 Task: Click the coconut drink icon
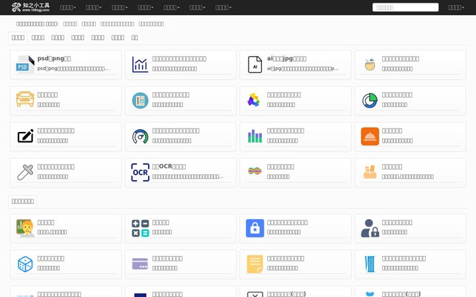[370, 64]
